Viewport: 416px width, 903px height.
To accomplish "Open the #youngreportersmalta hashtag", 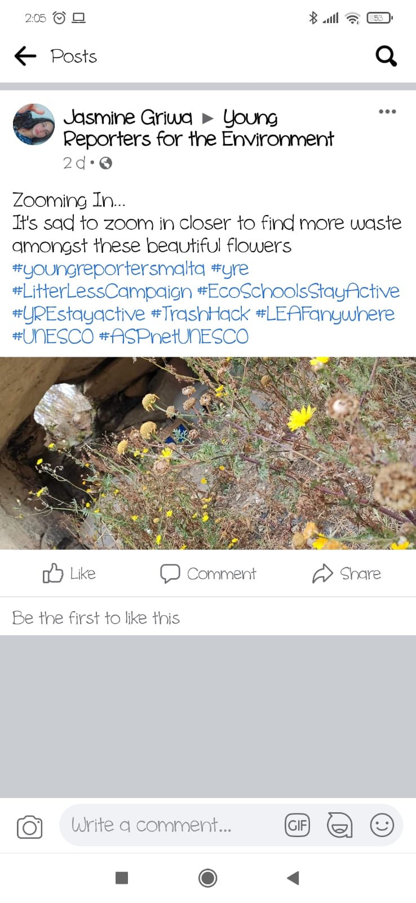I will coord(108,269).
